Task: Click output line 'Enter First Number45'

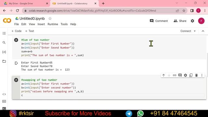Action: [37, 63]
